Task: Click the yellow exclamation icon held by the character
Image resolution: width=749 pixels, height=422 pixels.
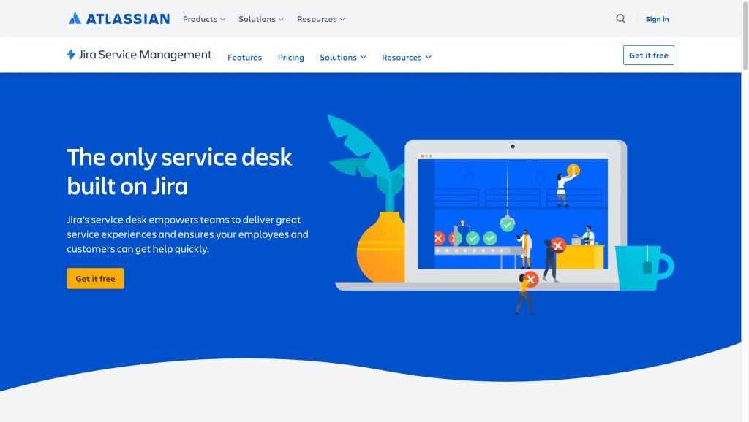Action: [x=572, y=168]
